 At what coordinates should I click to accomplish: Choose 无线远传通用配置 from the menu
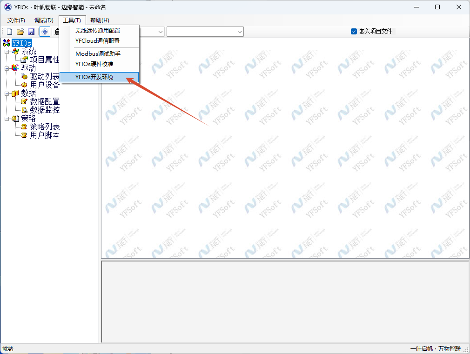pyautogui.click(x=99, y=31)
